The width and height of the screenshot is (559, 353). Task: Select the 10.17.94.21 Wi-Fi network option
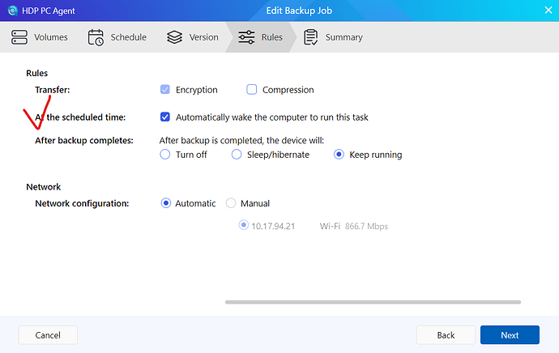pyautogui.click(x=243, y=226)
